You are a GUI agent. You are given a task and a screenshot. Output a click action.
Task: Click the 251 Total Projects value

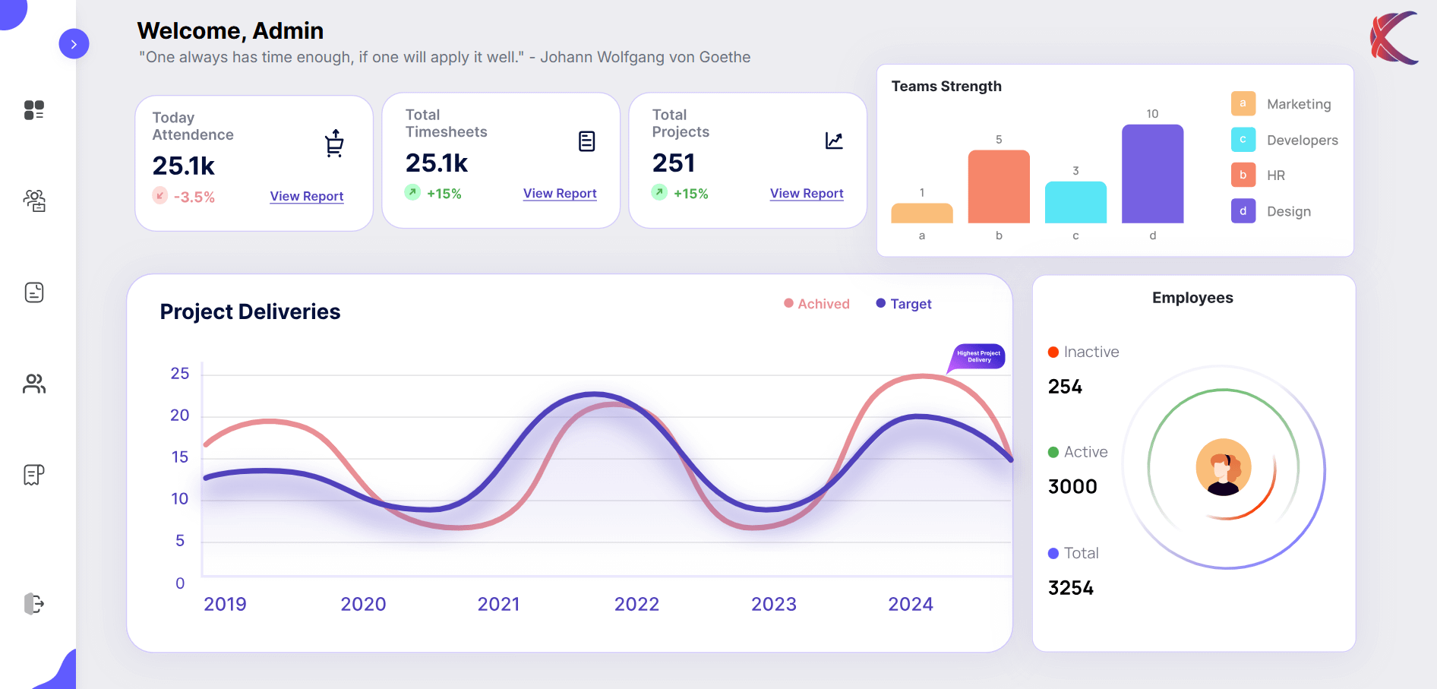[674, 163]
